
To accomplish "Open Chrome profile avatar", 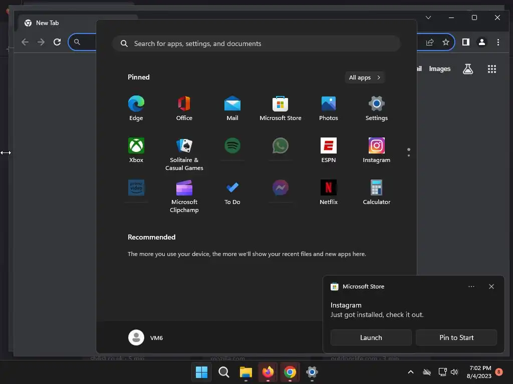I will point(482,42).
